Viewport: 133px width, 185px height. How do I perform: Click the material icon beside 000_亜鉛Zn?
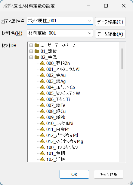pos(42,63)
